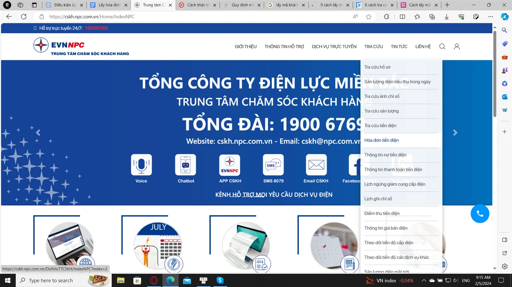Screen dimensions: 512x287
Task: Click the APP CSKH icon
Action: [x=229, y=165]
